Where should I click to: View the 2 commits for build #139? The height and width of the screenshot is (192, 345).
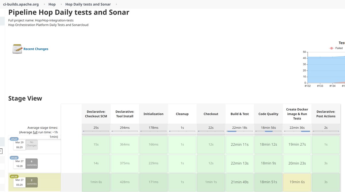point(32,182)
